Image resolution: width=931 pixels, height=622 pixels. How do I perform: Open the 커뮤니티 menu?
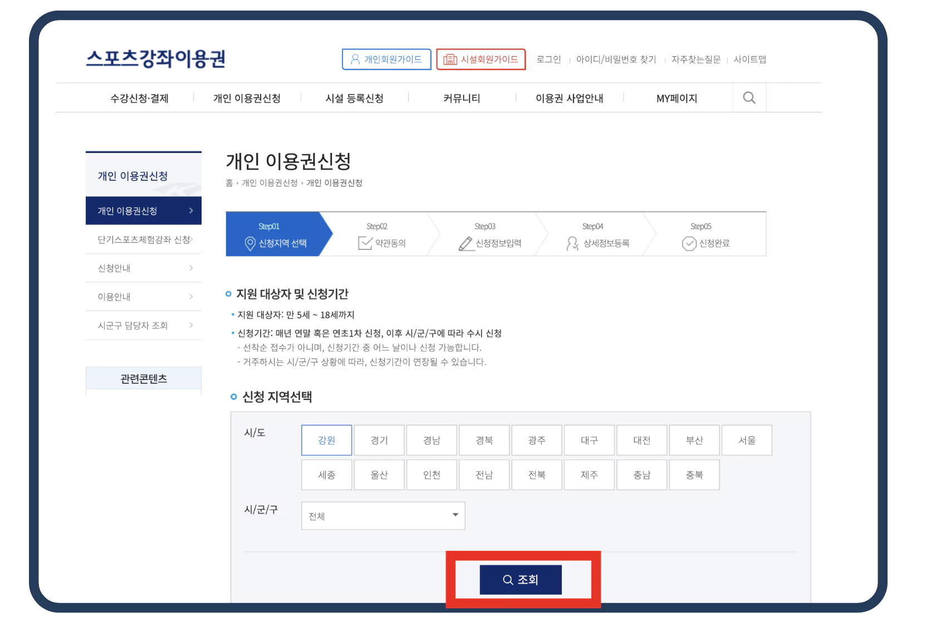tap(462, 98)
